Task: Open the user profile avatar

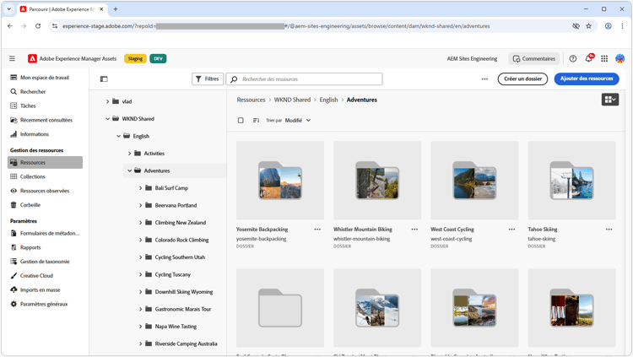Action: coord(620,58)
